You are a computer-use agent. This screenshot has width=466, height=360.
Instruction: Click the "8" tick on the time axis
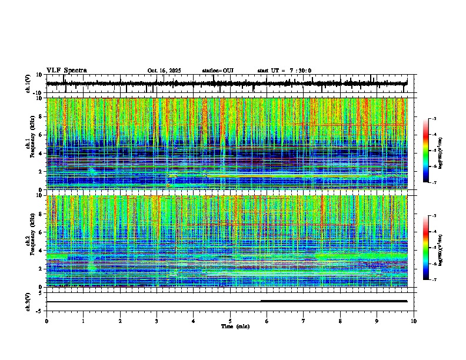coord(340,321)
